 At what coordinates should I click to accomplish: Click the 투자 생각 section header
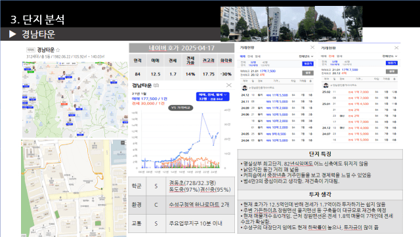[x=320, y=194]
